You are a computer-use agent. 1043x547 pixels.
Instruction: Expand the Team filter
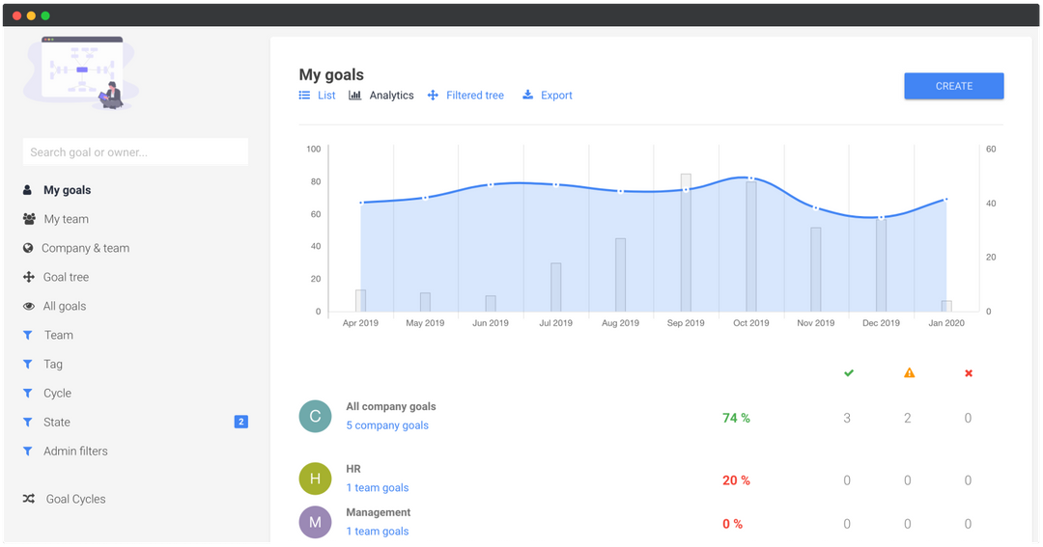[58, 335]
